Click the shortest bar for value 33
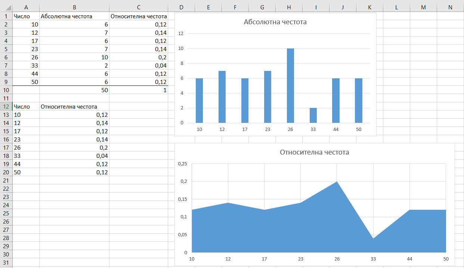This screenshot has height=268, width=464. click(313, 115)
